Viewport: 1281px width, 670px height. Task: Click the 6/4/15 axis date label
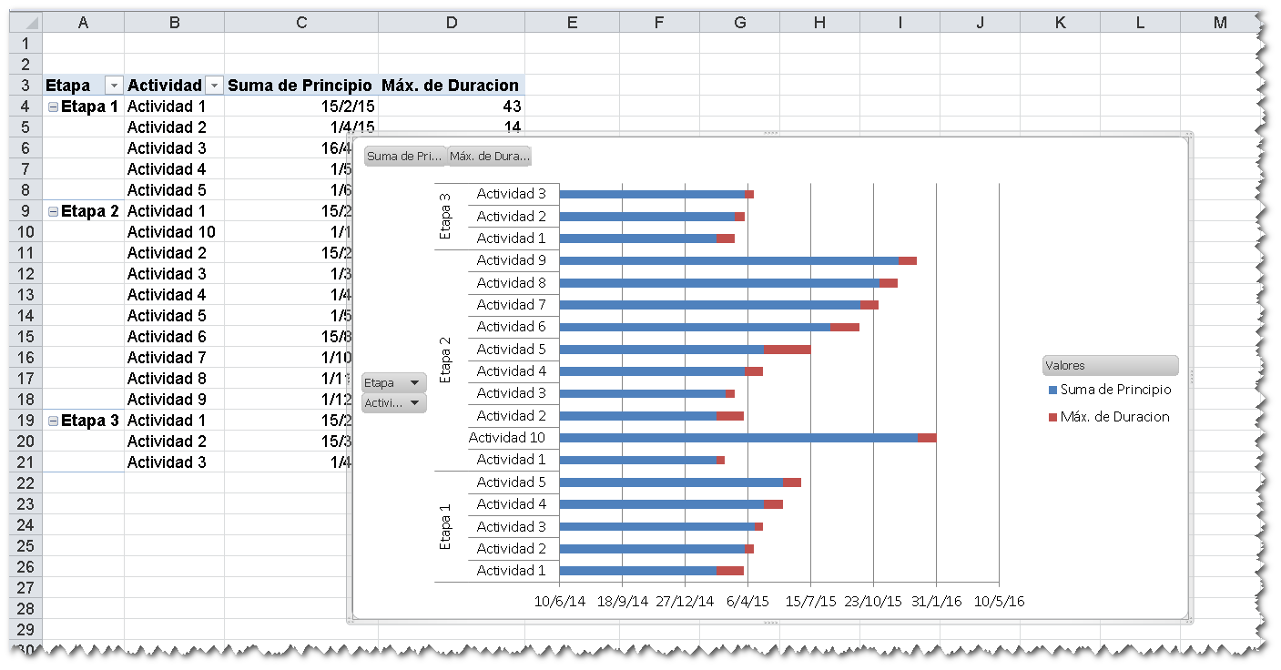pos(748,602)
